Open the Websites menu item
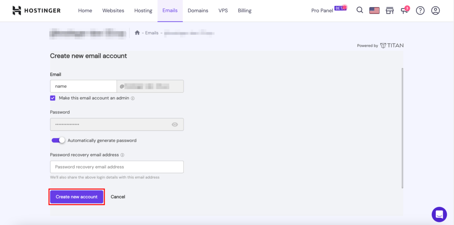This screenshot has height=225, width=454. [113, 11]
